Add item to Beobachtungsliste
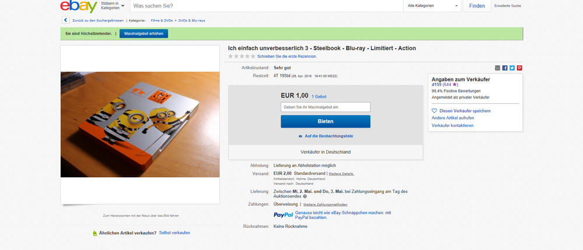 [325, 136]
